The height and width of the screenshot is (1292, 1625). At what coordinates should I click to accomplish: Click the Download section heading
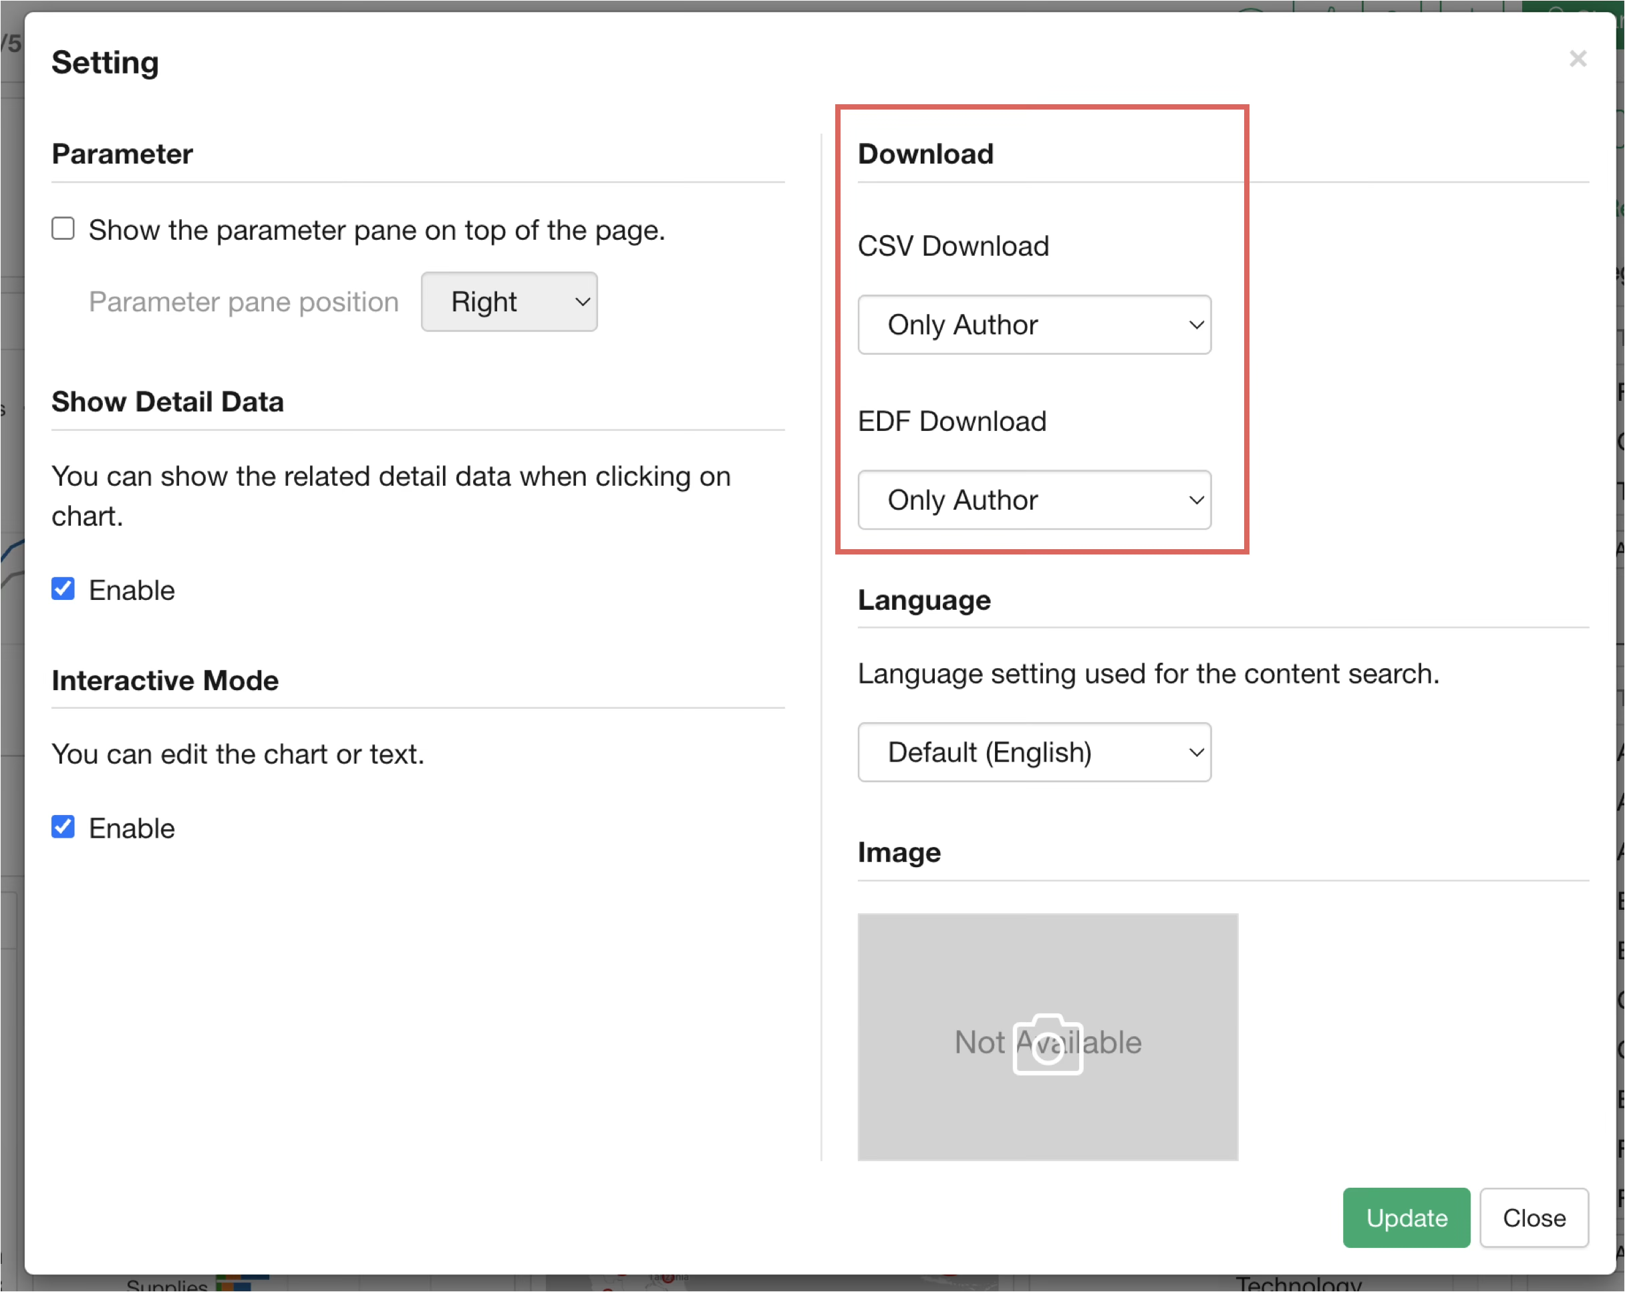tap(925, 154)
